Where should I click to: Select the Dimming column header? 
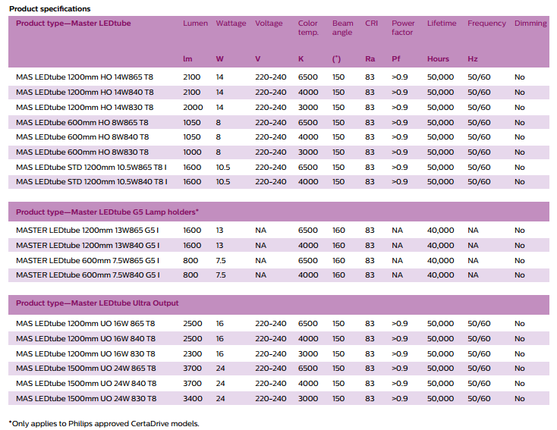530,24
